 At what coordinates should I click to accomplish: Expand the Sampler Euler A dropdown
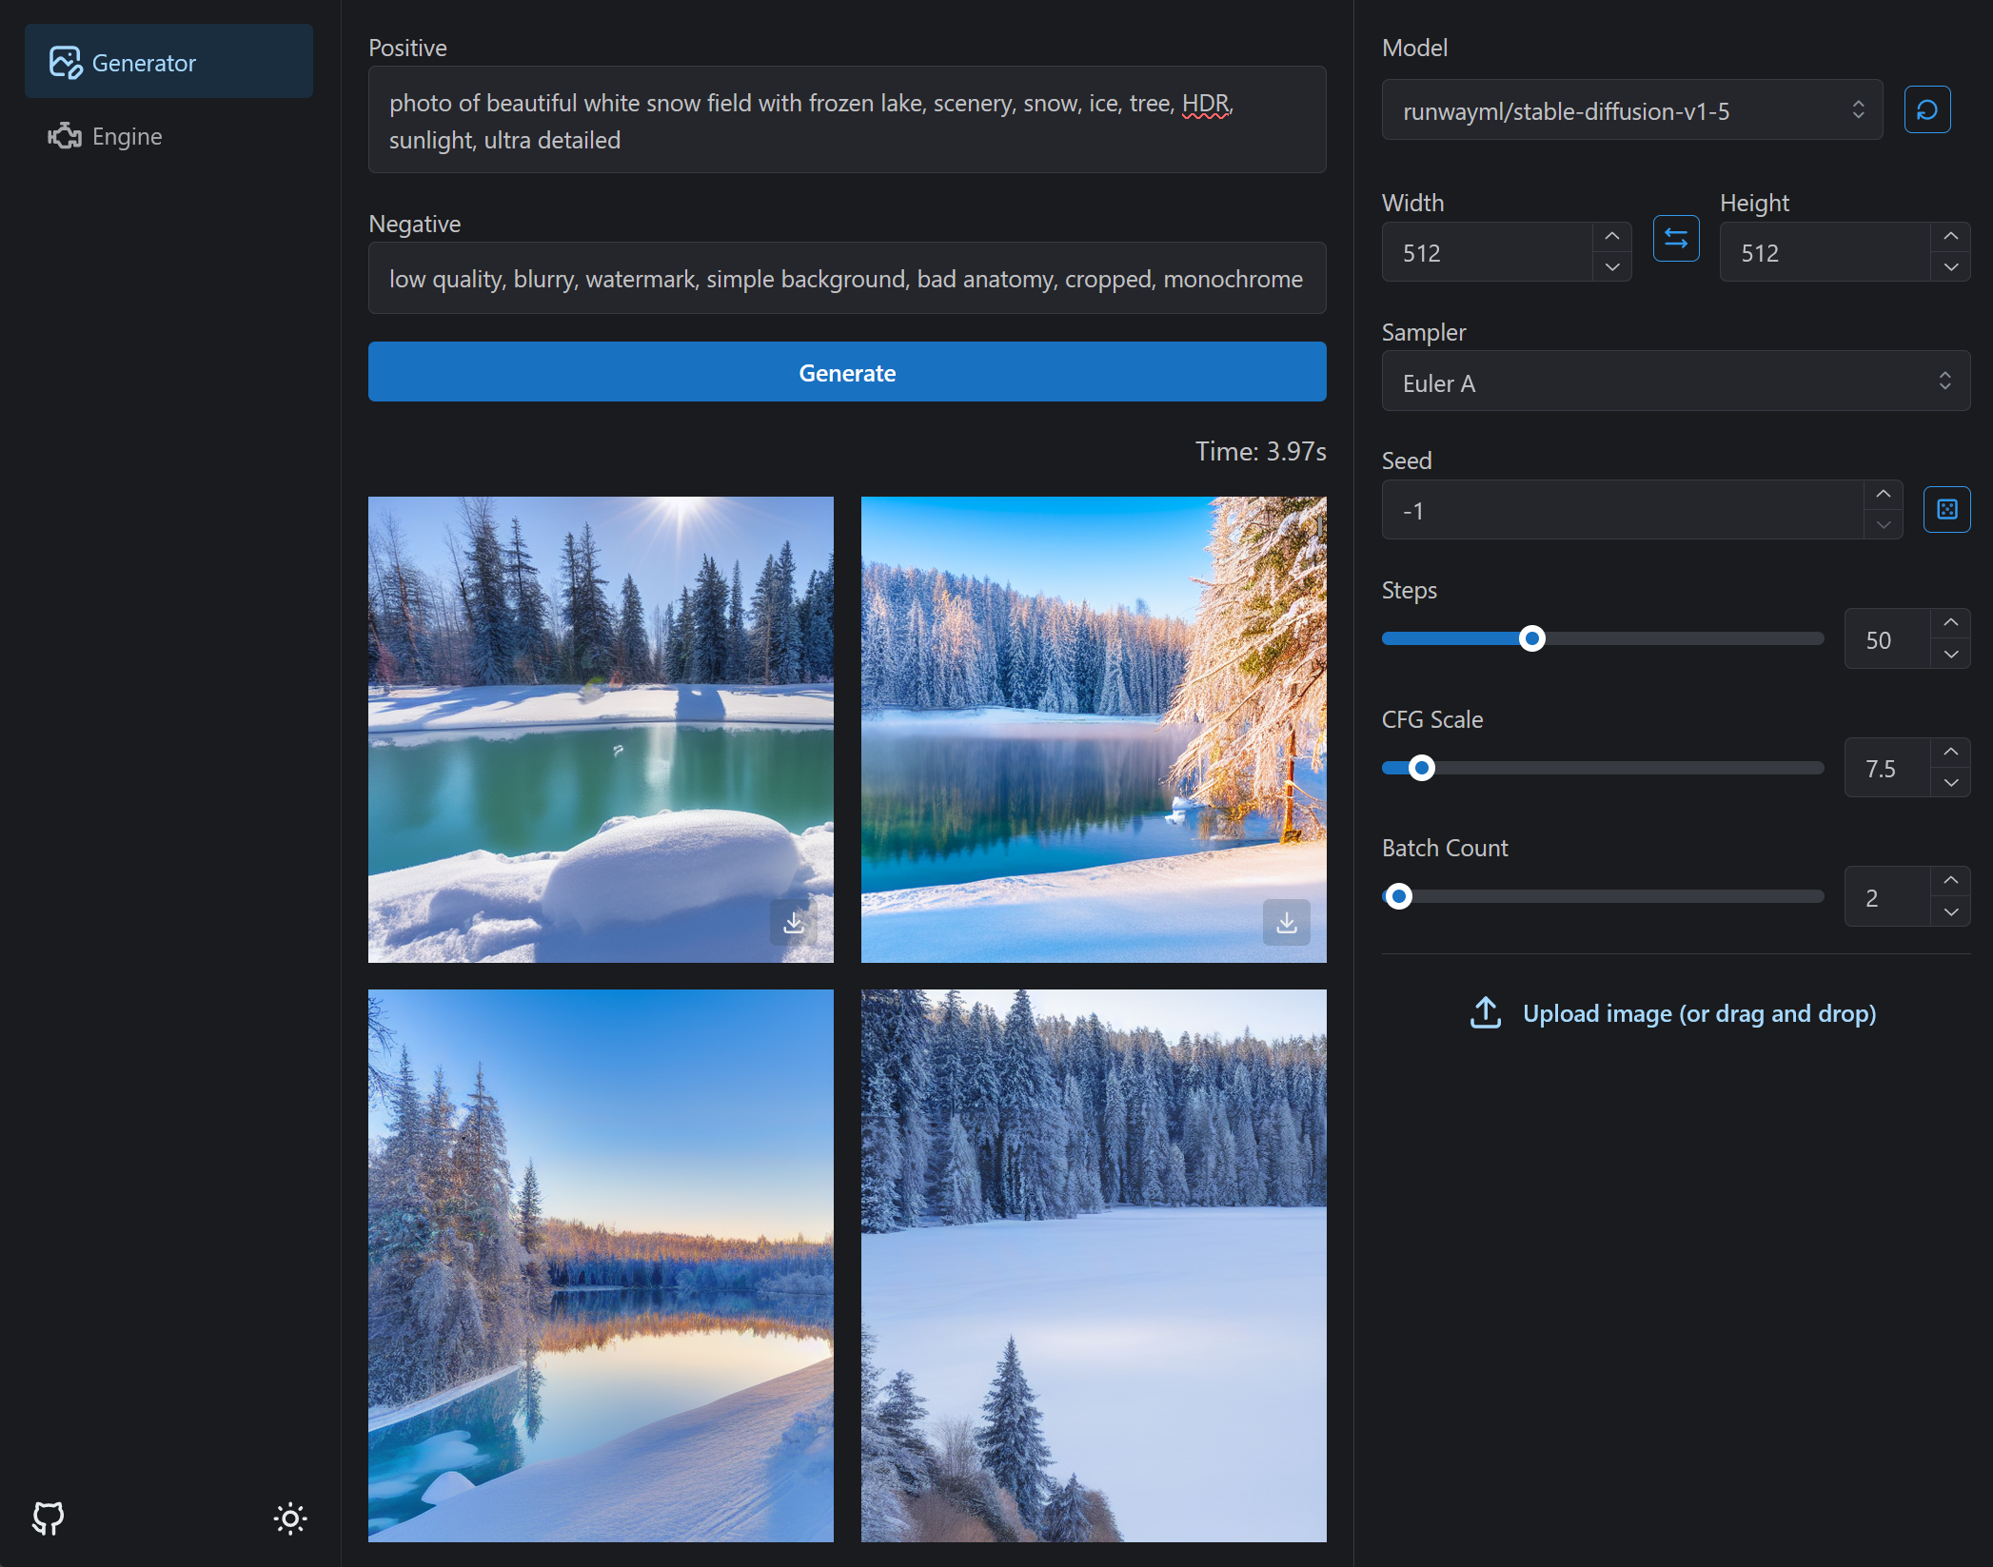click(1675, 382)
